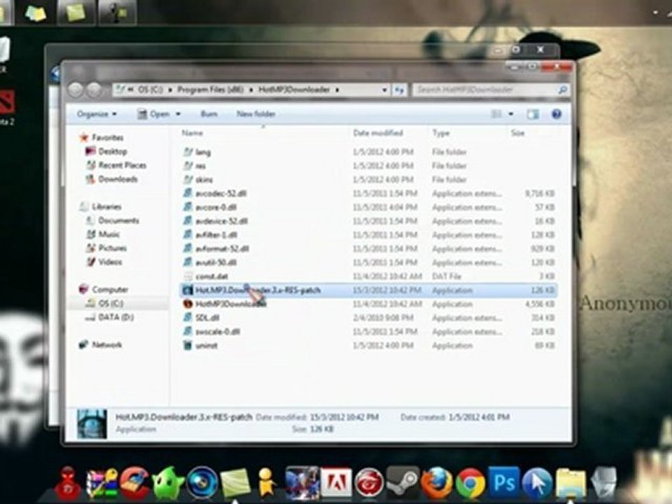
Task: Open Music library
Action: click(x=109, y=234)
